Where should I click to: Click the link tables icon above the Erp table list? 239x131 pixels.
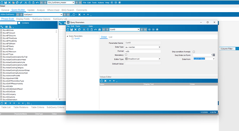2,27
